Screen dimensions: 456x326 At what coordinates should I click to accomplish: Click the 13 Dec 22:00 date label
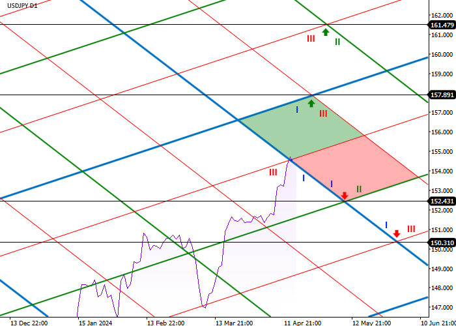click(29, 323)
